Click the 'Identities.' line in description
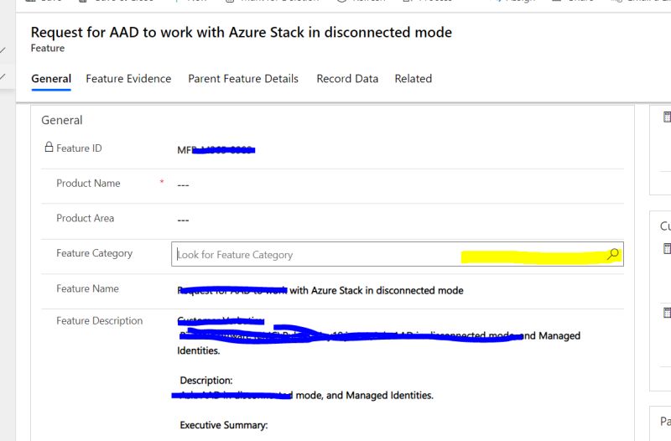 [x=199, y=350]
